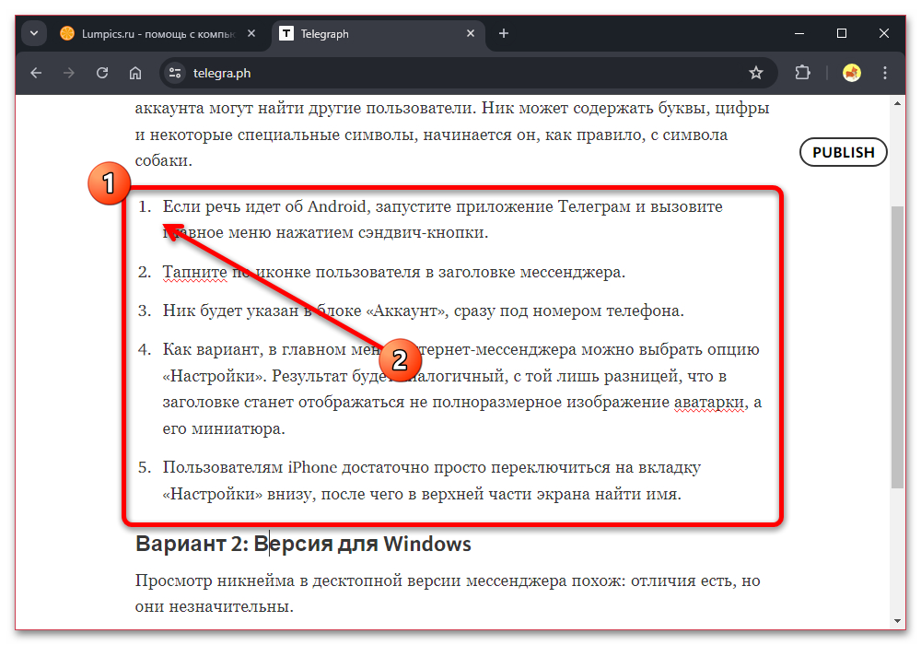Open the tab search dropdown arrow
921x645 pixels.
pos(34,33)
